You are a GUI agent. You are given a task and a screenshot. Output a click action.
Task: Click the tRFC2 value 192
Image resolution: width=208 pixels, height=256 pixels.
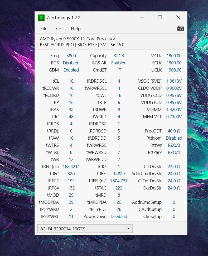click(x=71, y=181)
